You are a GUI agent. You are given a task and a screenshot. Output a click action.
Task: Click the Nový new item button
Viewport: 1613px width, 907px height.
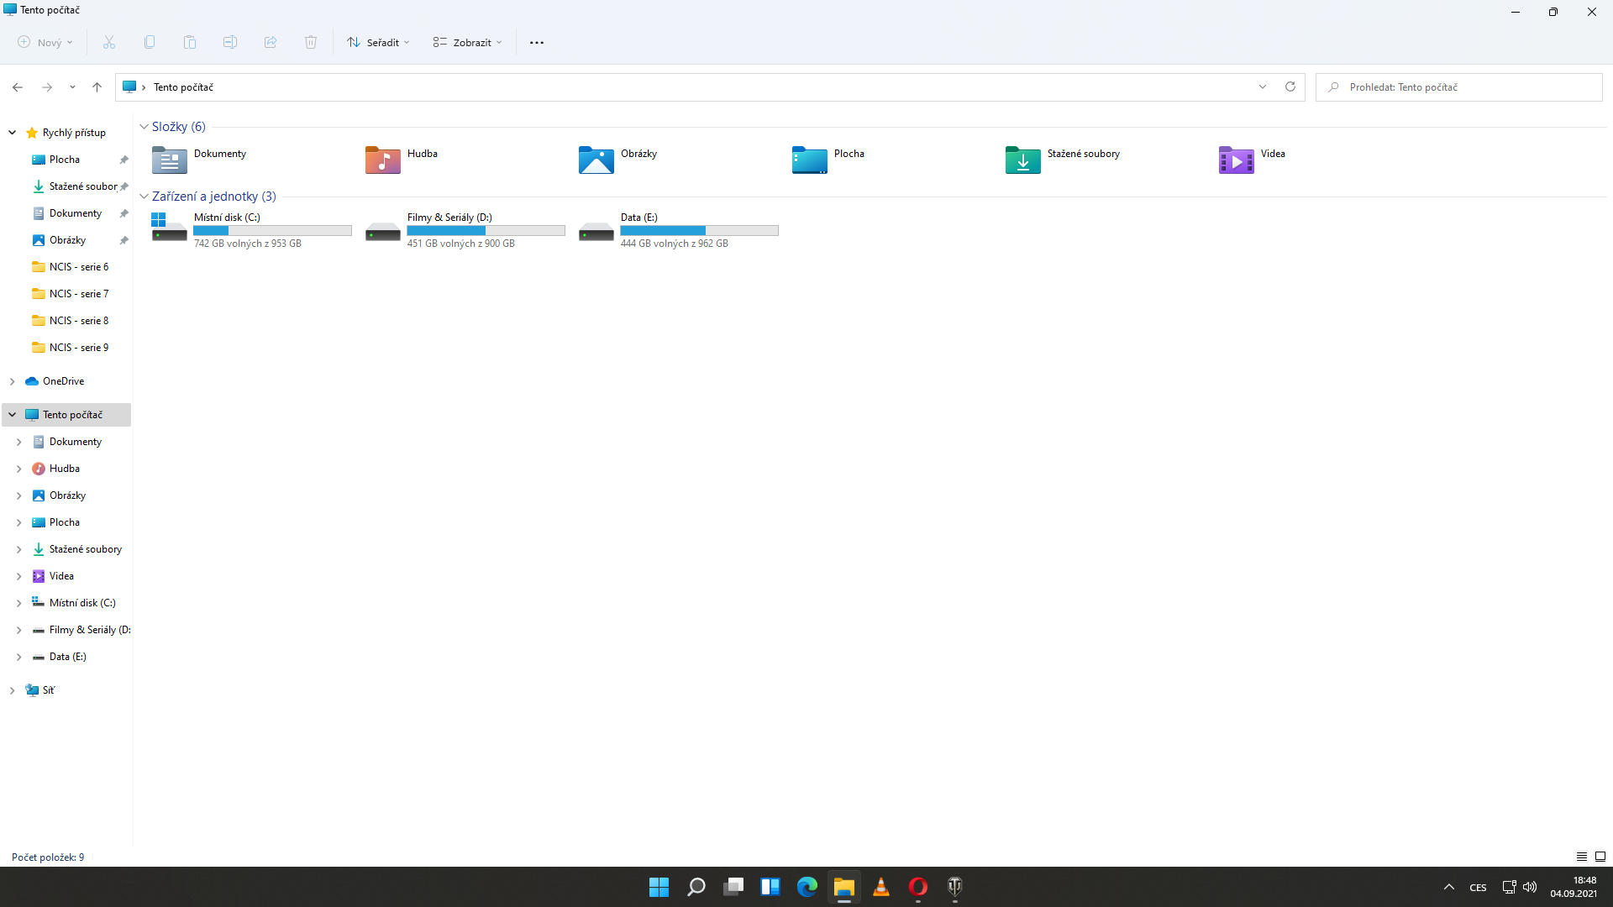click(45, 42)
